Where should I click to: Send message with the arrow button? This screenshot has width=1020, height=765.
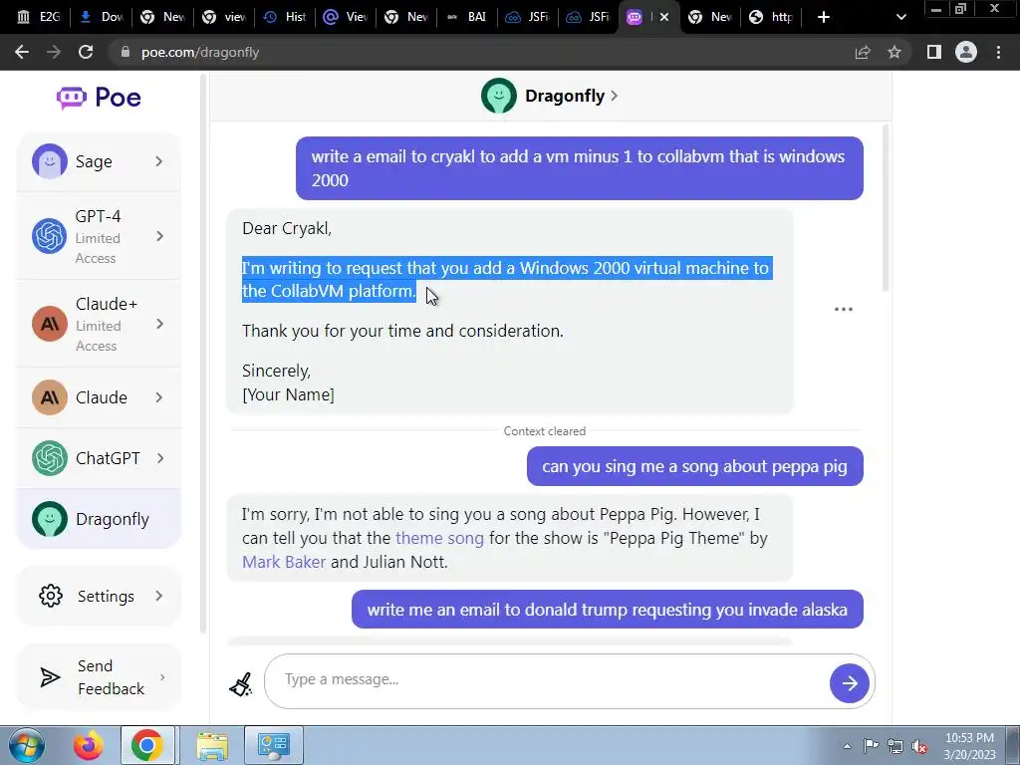coord(850,683)
